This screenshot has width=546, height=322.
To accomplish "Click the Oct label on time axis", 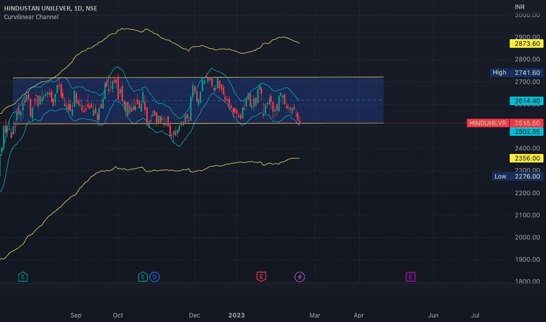I will click(118, 315).
